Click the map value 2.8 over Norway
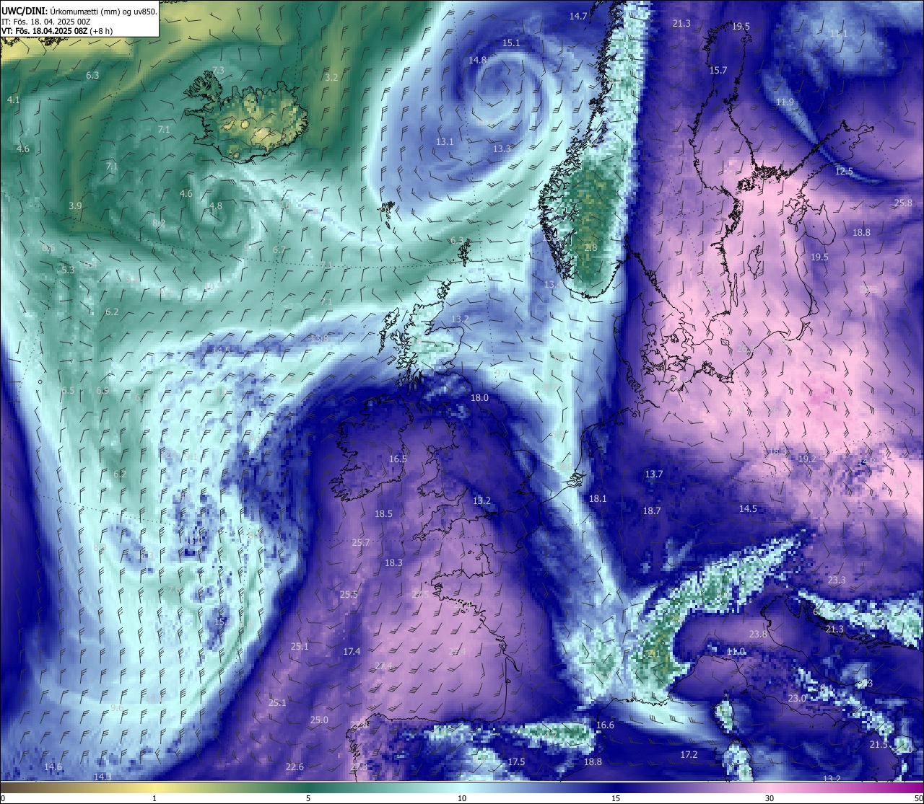Viewport: 924px width, 804px height. (590, 248)
